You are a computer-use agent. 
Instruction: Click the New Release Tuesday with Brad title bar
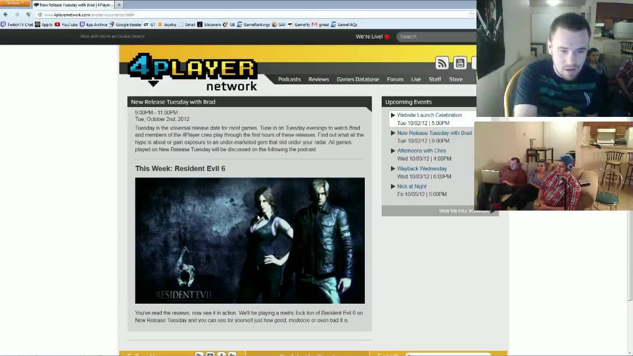(250, 102)
